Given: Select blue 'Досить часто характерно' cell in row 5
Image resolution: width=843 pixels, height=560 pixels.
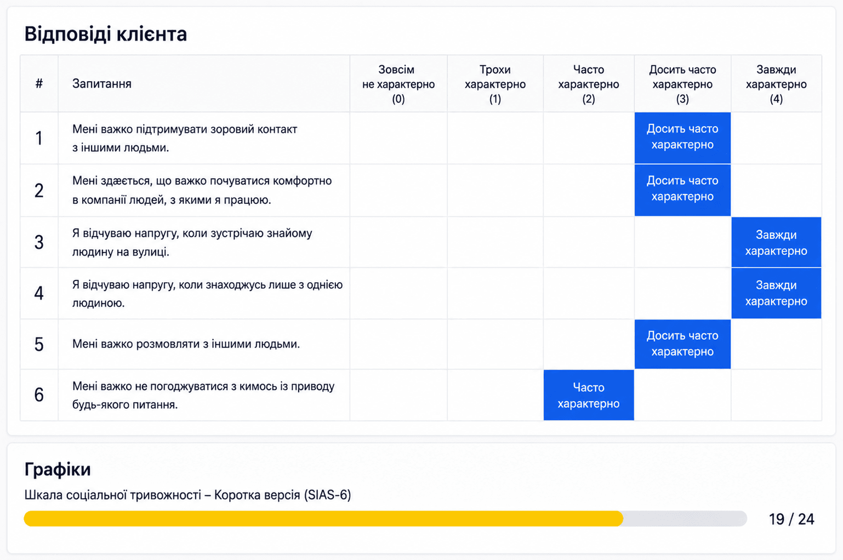Looking at the screenshot, I should 682,344.
